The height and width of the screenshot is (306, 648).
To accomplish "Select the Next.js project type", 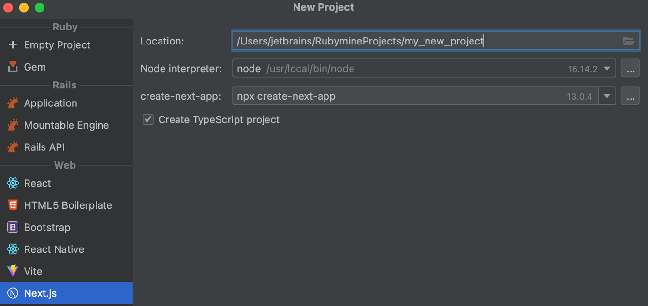I will click(x=40, y=293).
